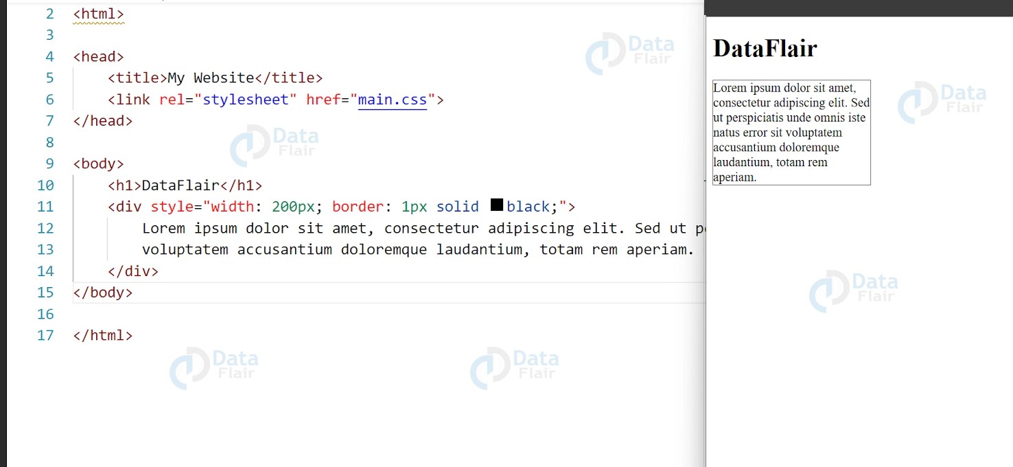Select line number 17 in the gutter
1013x467 pixels.
[x=46, y=335]
